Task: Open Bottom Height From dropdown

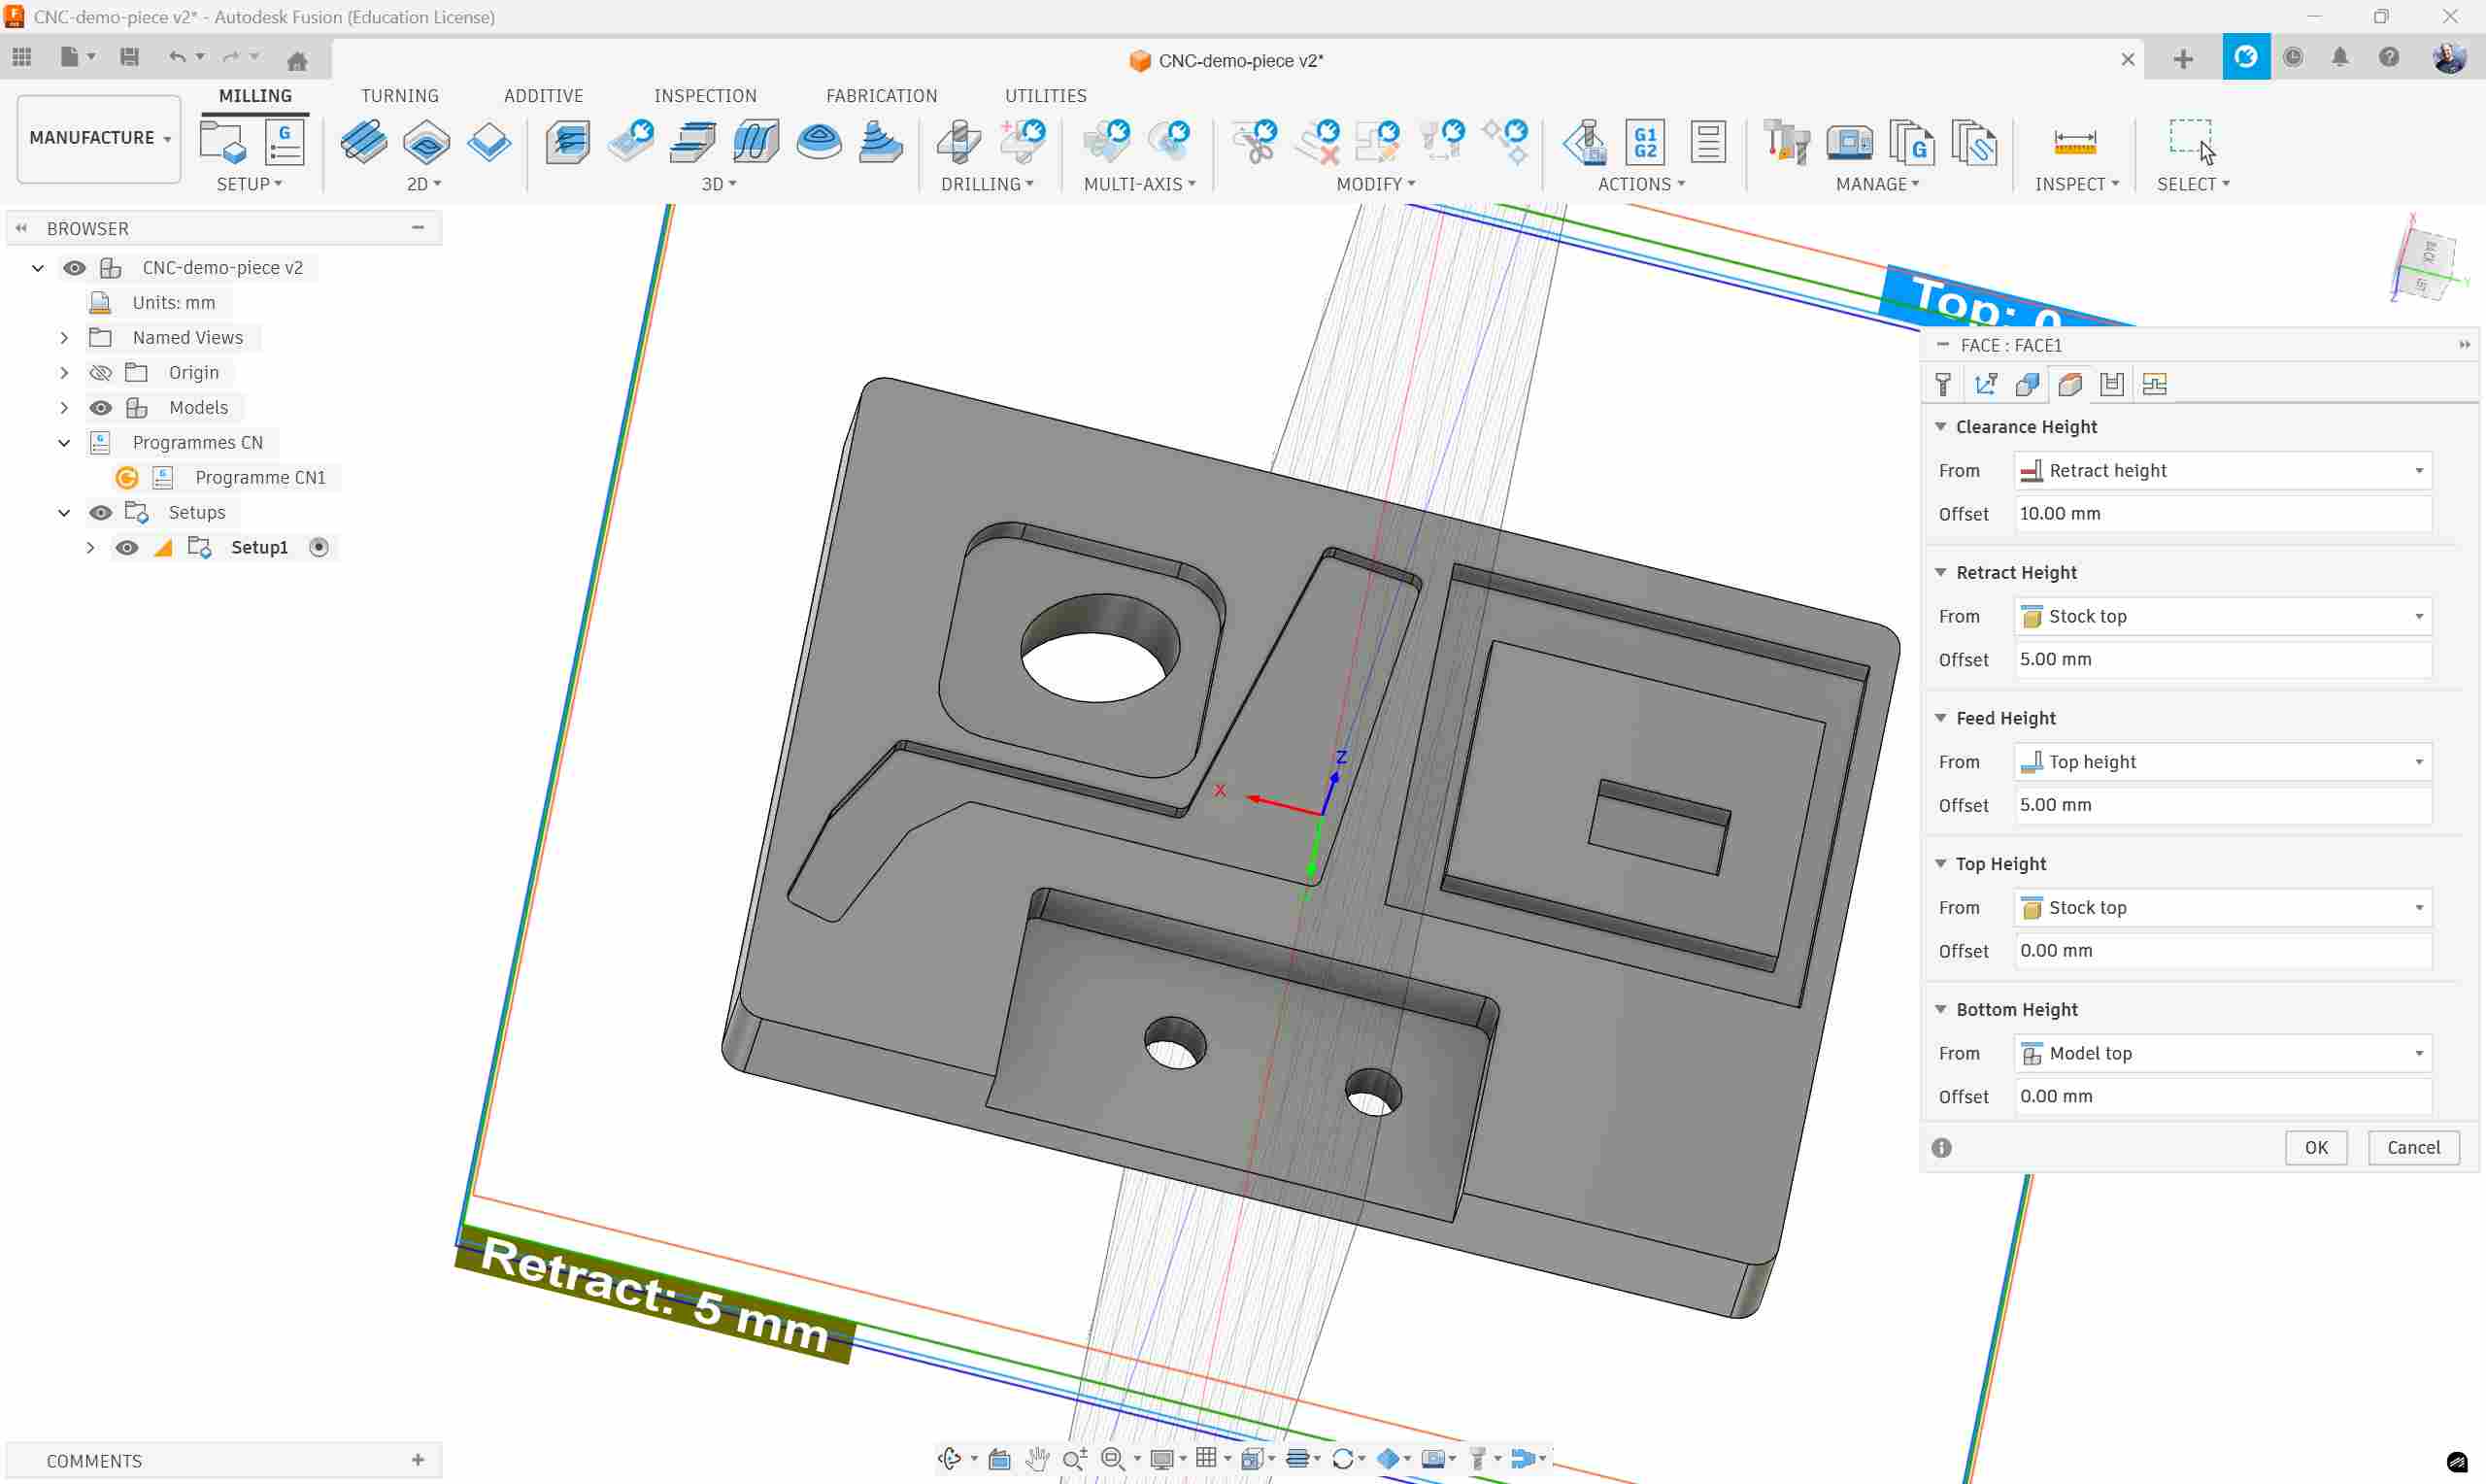Action: (2222, 1054)
